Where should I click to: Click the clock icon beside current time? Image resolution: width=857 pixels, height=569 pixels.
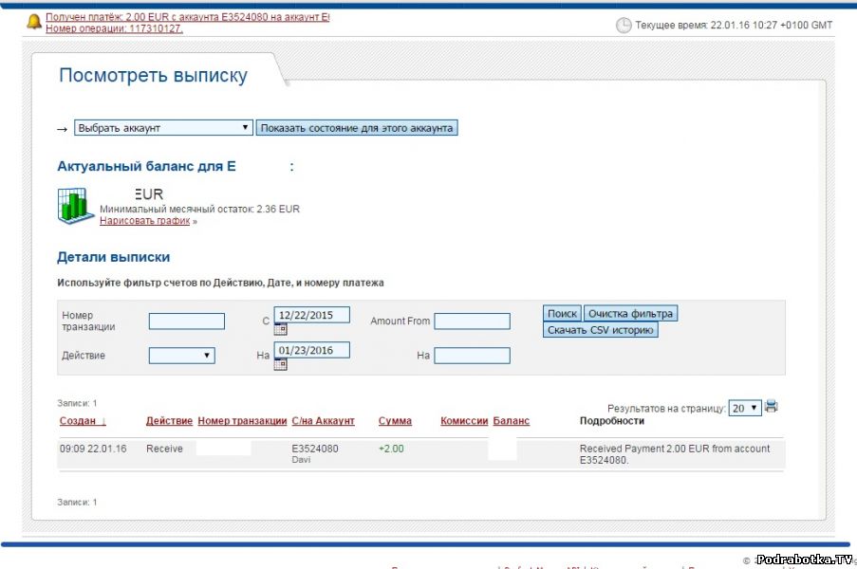pos(624,26)
